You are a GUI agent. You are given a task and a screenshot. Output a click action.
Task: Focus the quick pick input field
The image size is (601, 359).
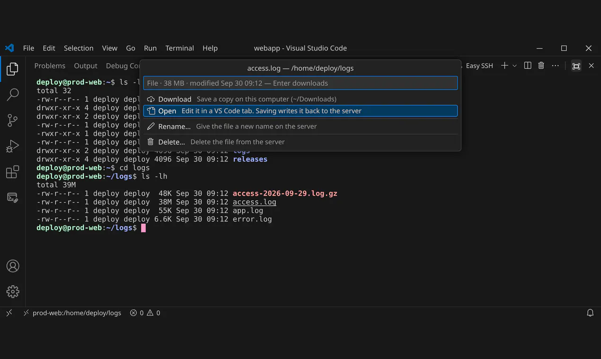300,83
